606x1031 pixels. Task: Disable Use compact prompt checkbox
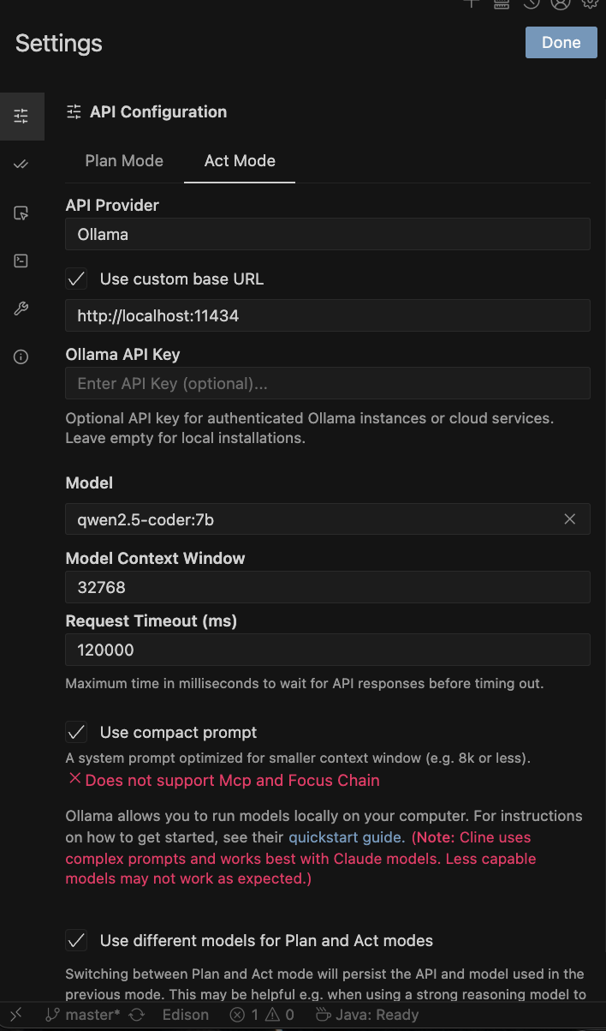click(x=77, y=732)
